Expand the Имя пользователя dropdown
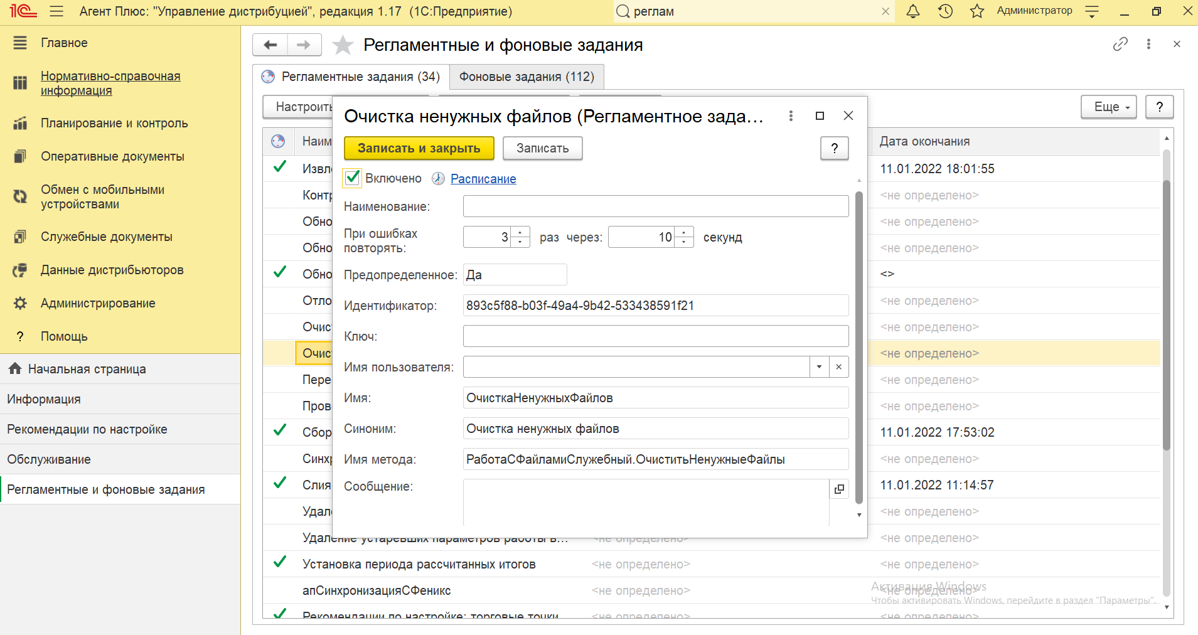 coord(819,367)
